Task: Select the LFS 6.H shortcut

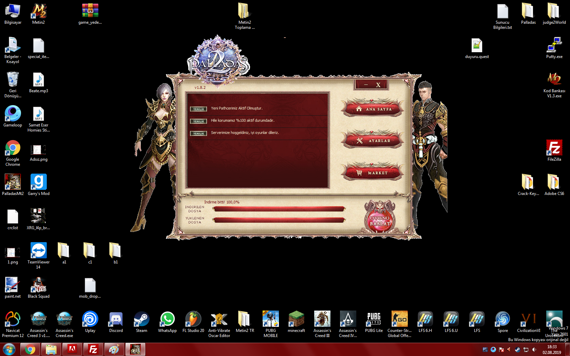Action: click(425, 322)
